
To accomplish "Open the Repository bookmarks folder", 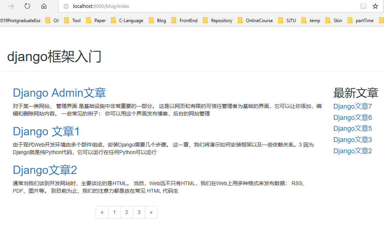I will (218, 20).
